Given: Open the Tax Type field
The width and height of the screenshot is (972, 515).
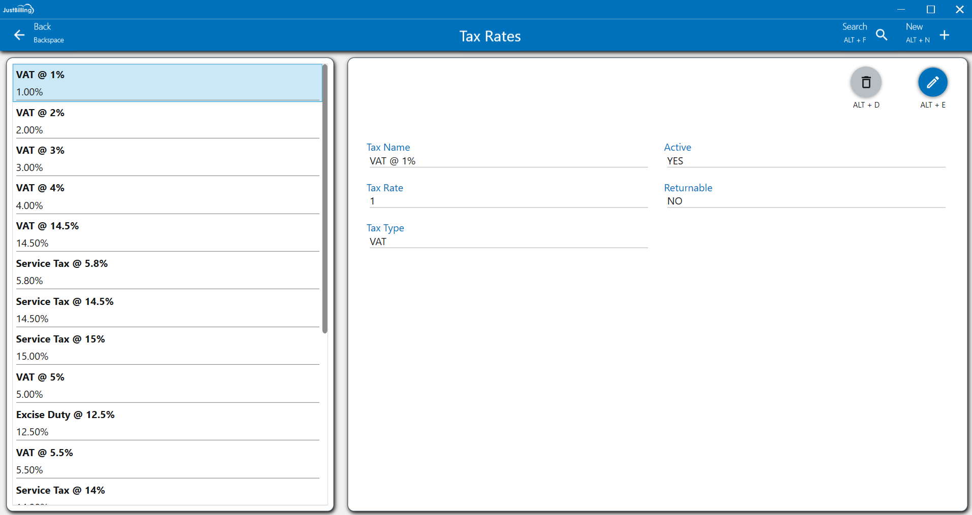Looking at the screenshot, I should 507,242.
